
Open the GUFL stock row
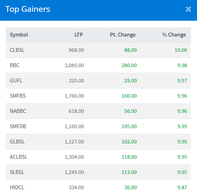(x=16, y=80)
